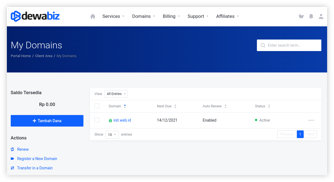This screenshot has height=182, width=334.
Task: Open the Support menu
Action: click(x=198, y=16)
